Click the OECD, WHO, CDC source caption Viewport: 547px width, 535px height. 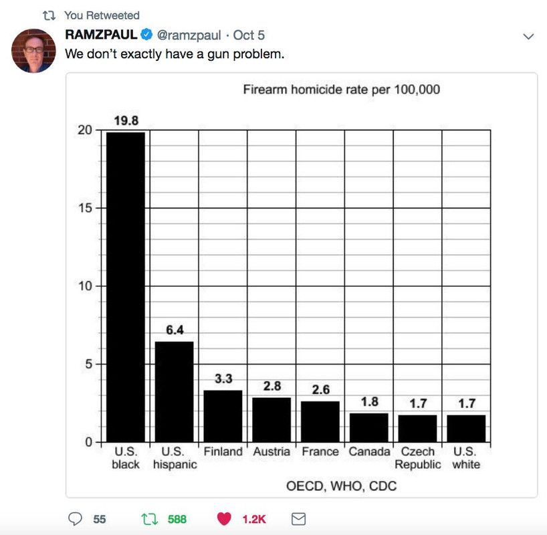pyautogui.click(x=341, y=486)
